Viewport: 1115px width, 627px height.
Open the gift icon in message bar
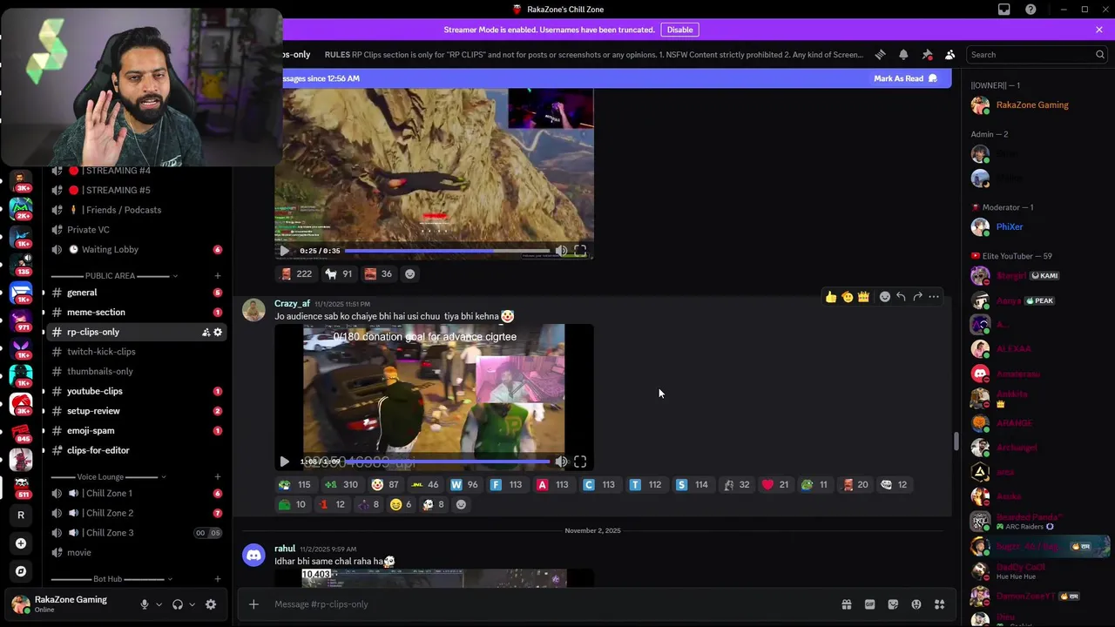pyautogui.click(x=846, y=604)
